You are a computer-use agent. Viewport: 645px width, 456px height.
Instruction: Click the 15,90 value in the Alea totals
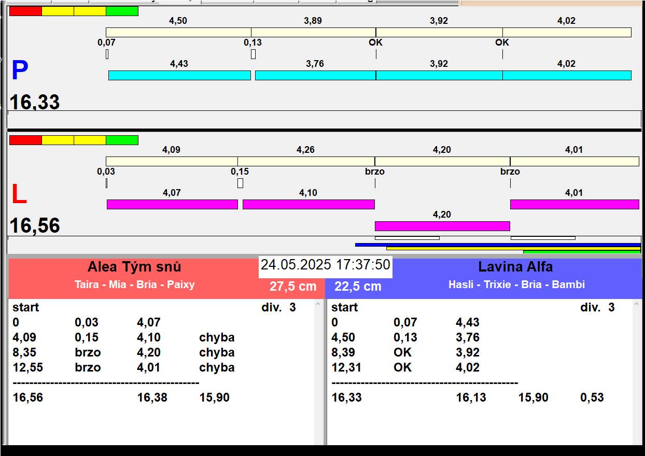pos(214,398)
